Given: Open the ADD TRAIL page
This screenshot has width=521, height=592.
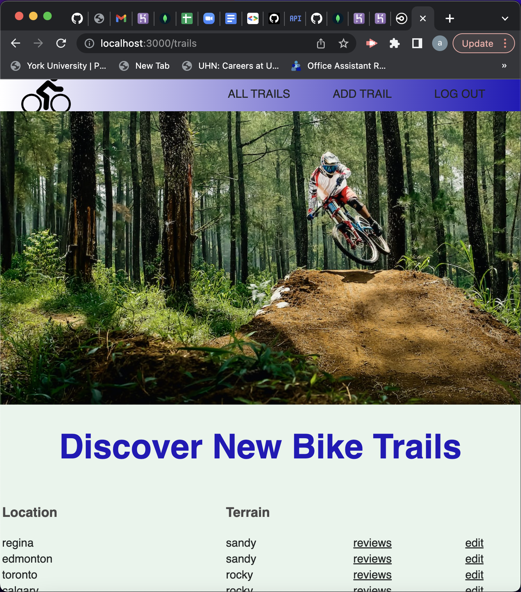Looking at the screenshot, I should (362, 94).
